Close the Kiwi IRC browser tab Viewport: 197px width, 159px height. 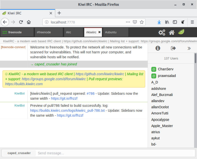point(51,13)
